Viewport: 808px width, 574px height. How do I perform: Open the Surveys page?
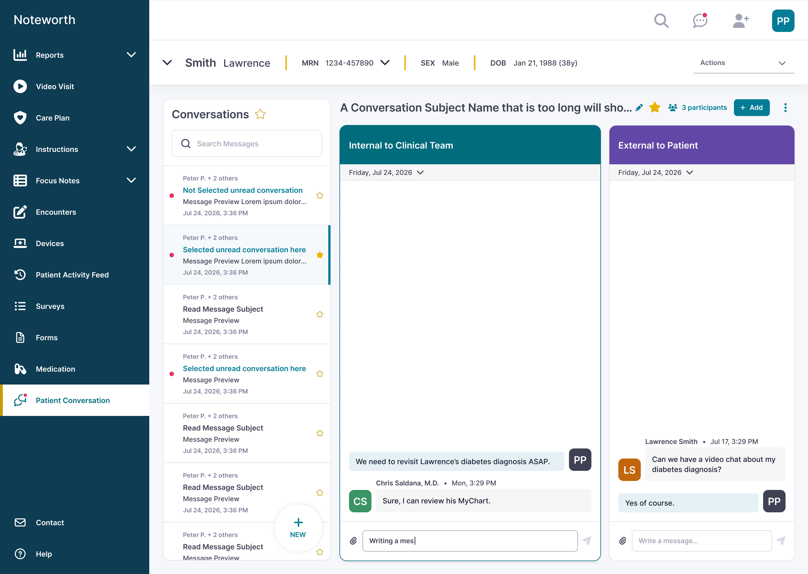pos(75,306)
